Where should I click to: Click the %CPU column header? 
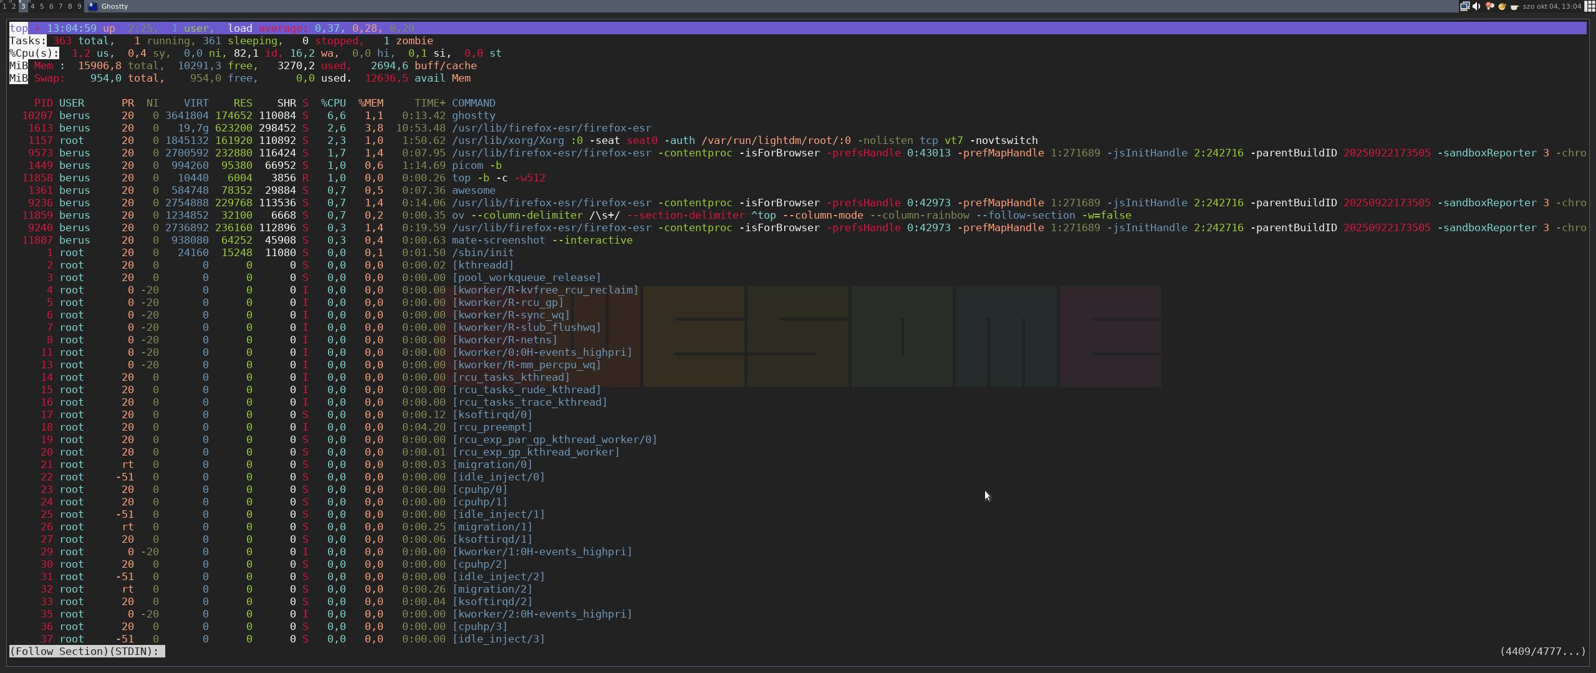pos(333,103)
